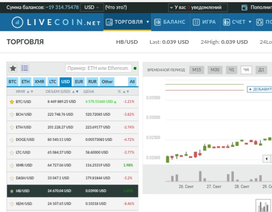Click the headset support icon
This screenshot has height=212, width=272.
pyautogui.click(x=260, y=22)
